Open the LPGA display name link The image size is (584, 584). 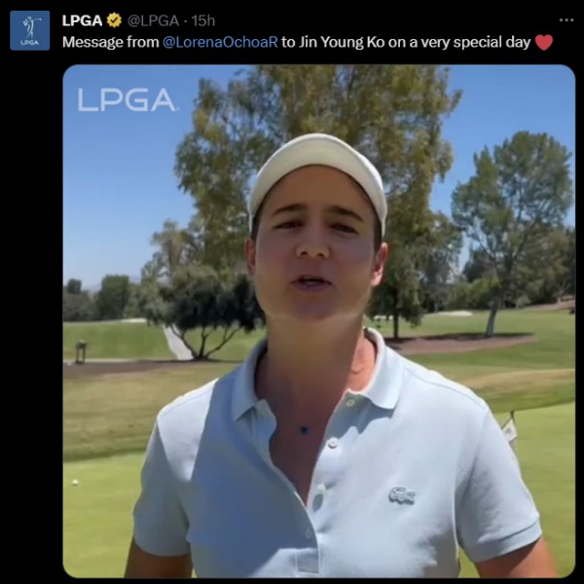(83, 20)
